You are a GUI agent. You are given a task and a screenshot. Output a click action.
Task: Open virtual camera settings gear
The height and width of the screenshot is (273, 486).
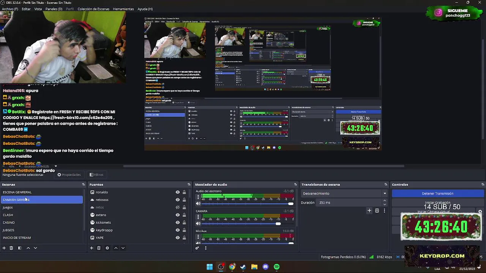[x=480, y=212]
